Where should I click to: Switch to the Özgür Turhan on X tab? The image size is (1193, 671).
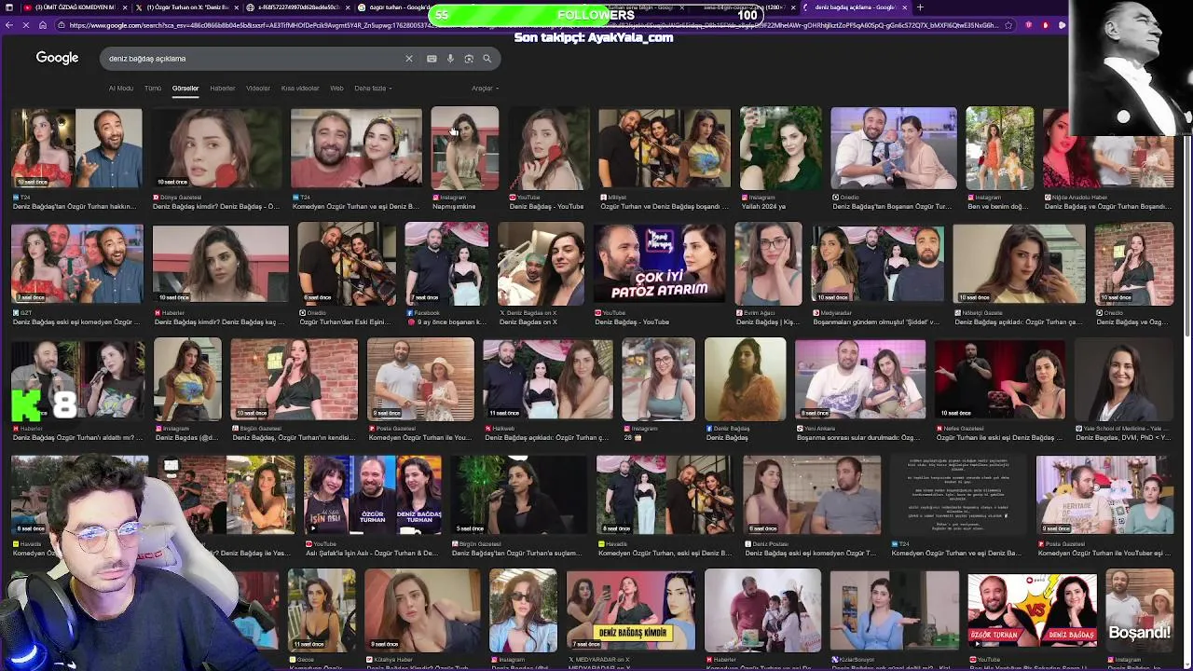tap(186, 7)
